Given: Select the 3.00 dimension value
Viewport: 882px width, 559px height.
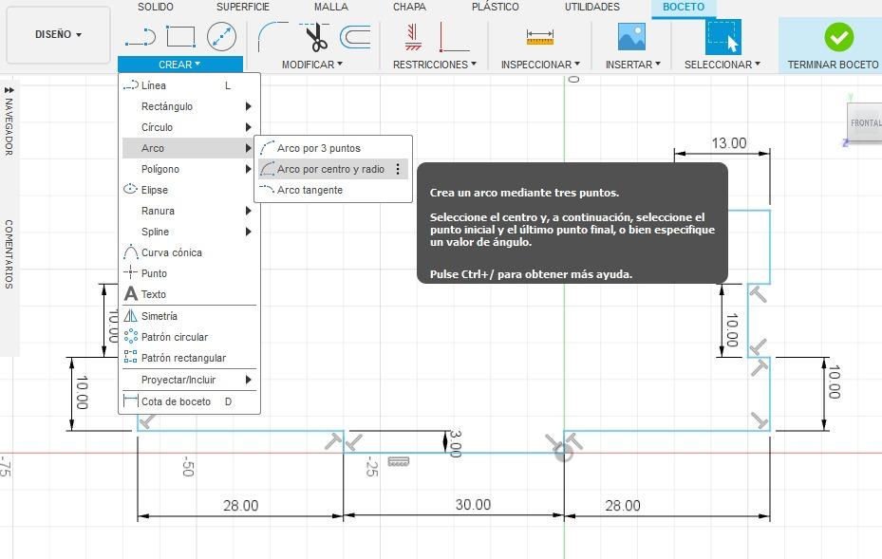Looking at the screenshot, I should coord(456,444).
